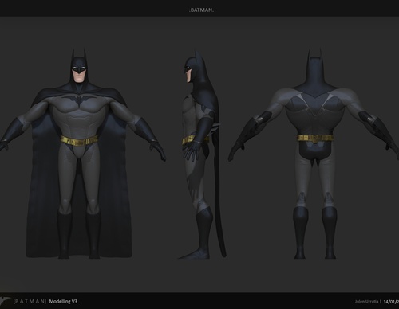399x309 pixels.
Task: Click the back-view yellow utility belt
Action: 315,138
